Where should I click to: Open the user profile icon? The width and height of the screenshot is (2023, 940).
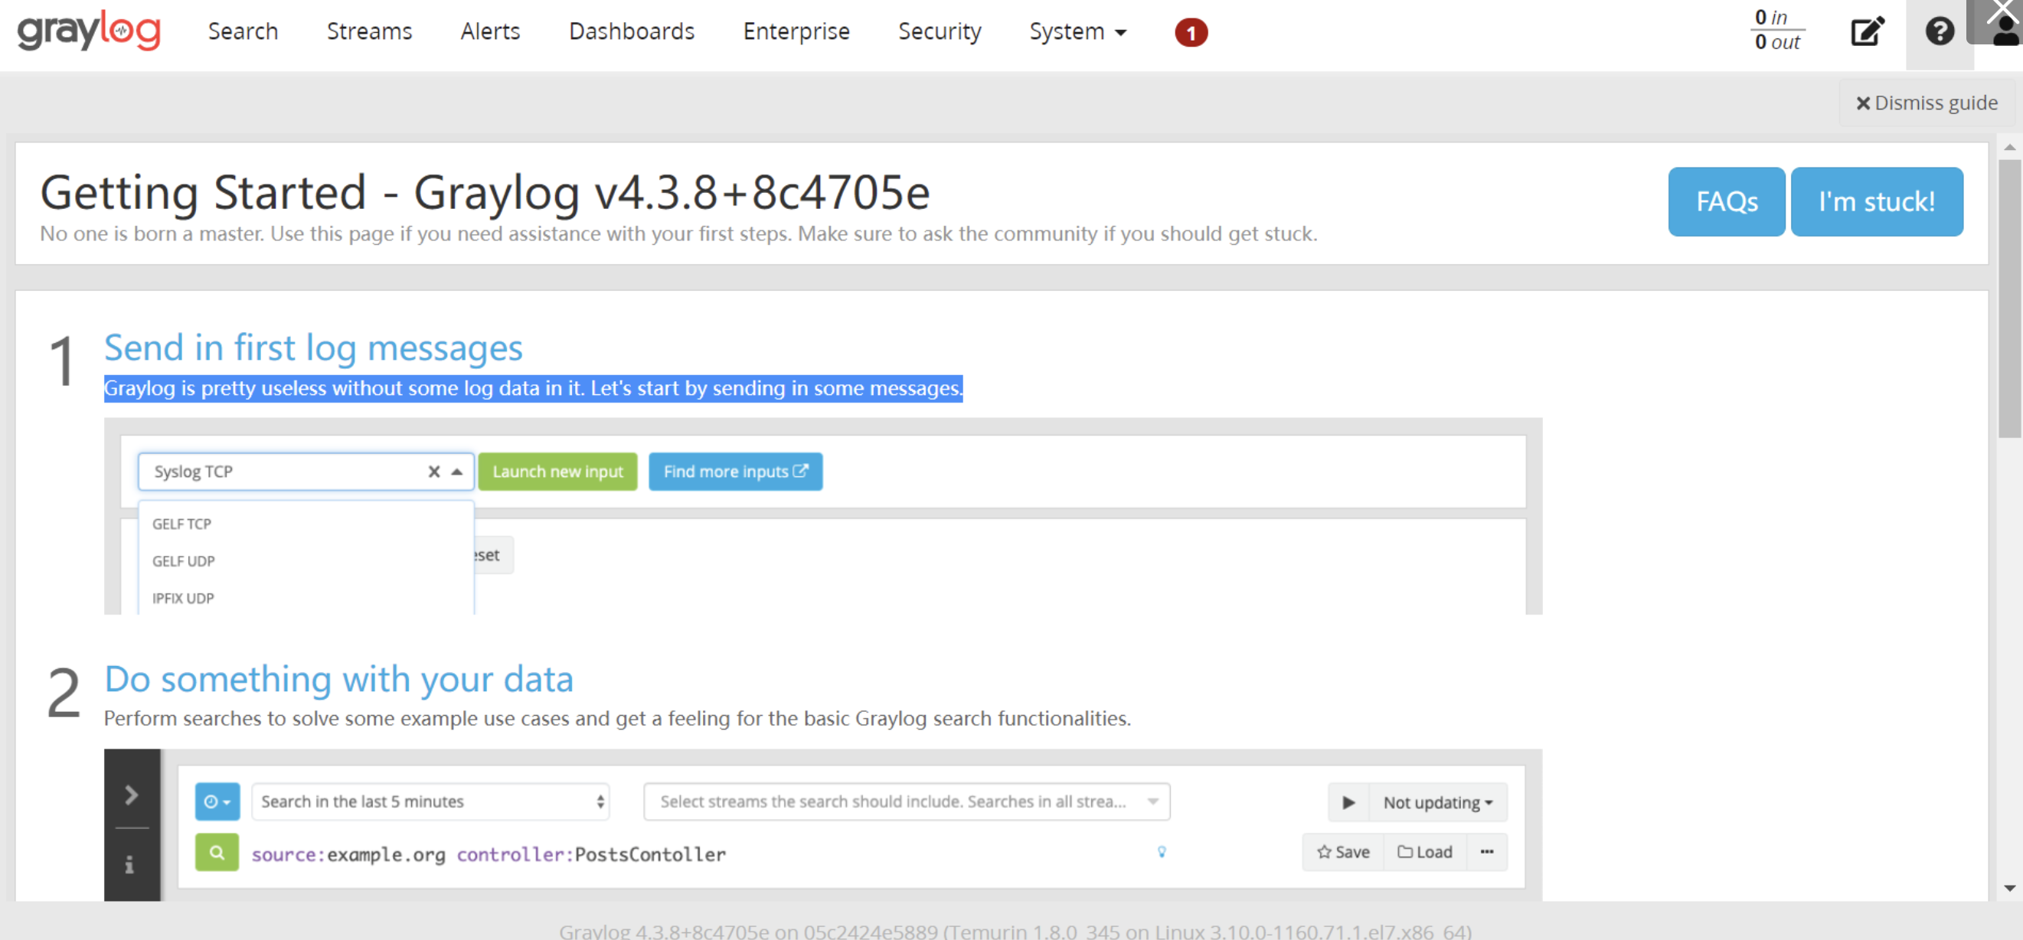(x=2005, y=32)
